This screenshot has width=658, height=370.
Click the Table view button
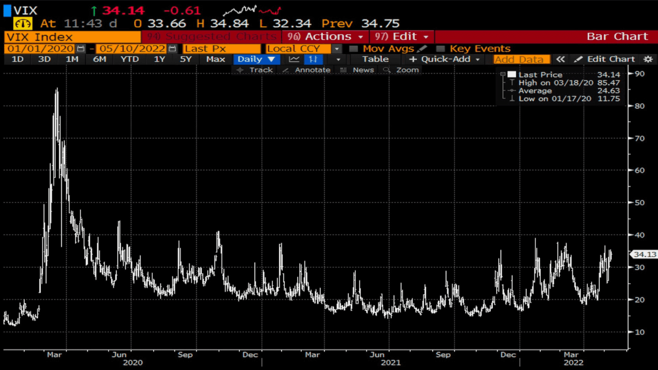(x=375, y=59)
